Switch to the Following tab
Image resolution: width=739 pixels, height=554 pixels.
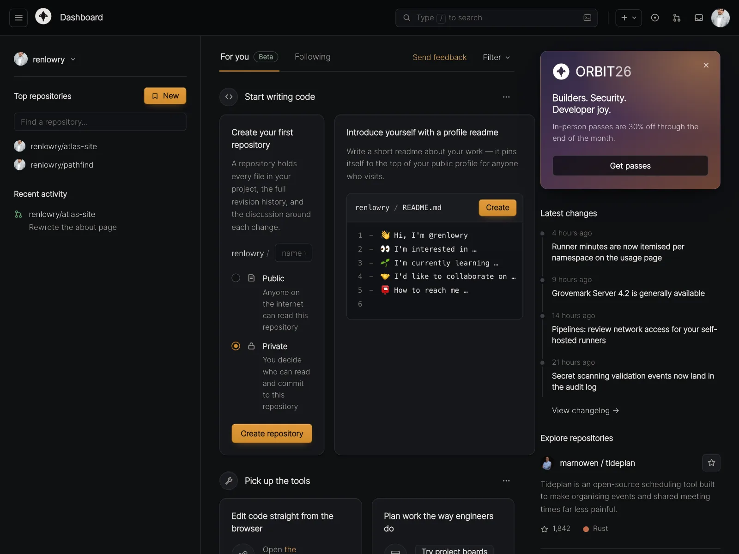coord(313,57)
